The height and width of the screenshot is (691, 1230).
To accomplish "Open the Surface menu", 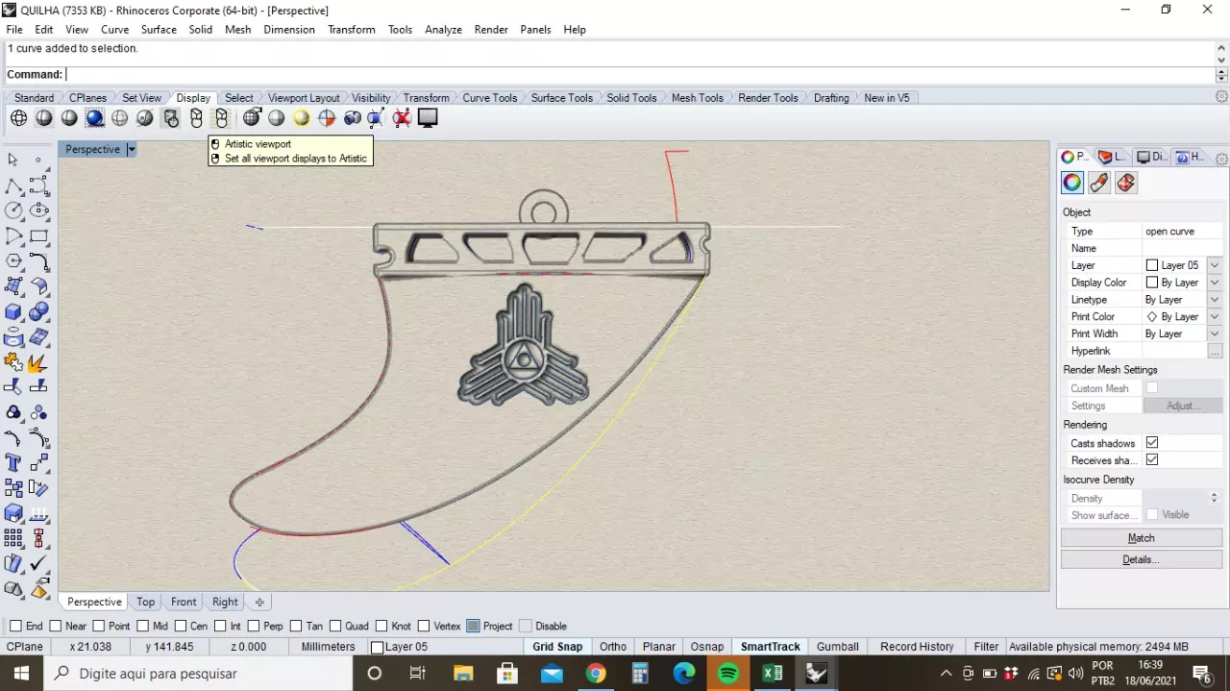I will [x=159, y=29].
